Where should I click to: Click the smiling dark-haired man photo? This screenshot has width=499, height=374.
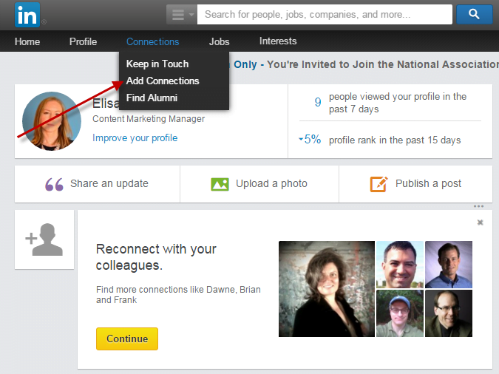pyautogui.click(x=400, y=265)
